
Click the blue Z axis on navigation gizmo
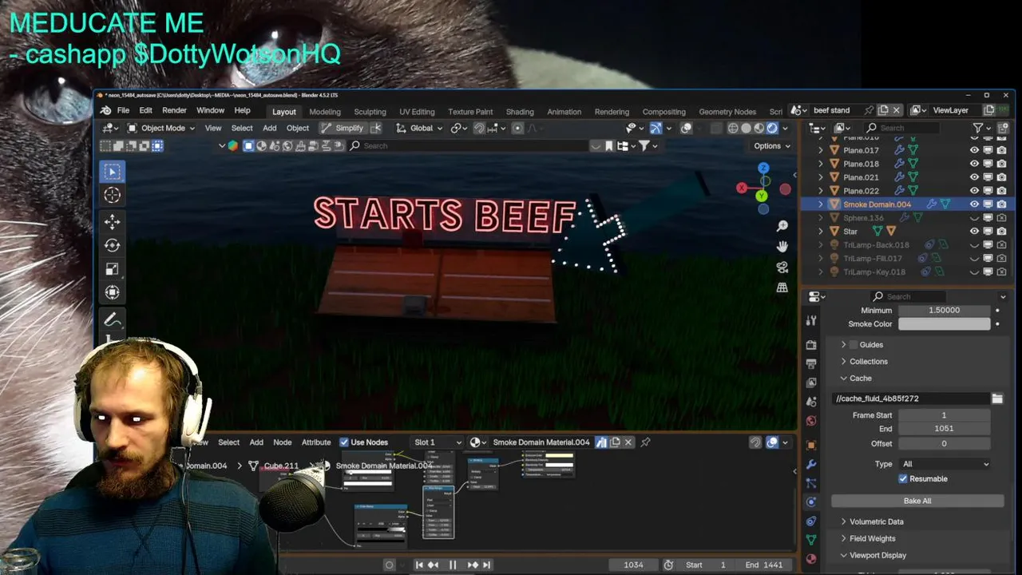(763, 169)
